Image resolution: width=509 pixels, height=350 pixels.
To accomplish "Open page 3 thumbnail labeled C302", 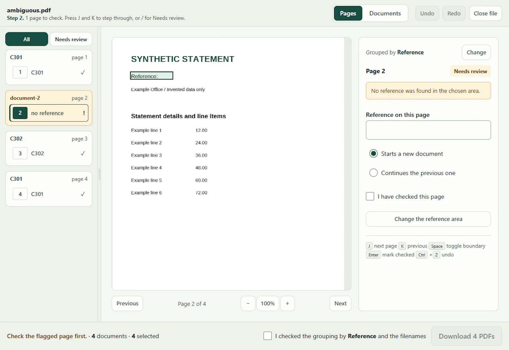I will point(49,153).
